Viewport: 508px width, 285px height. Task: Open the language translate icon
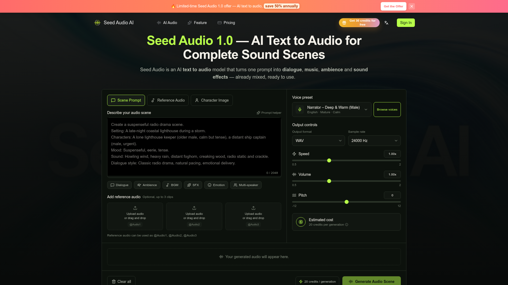tap(386, 23)
